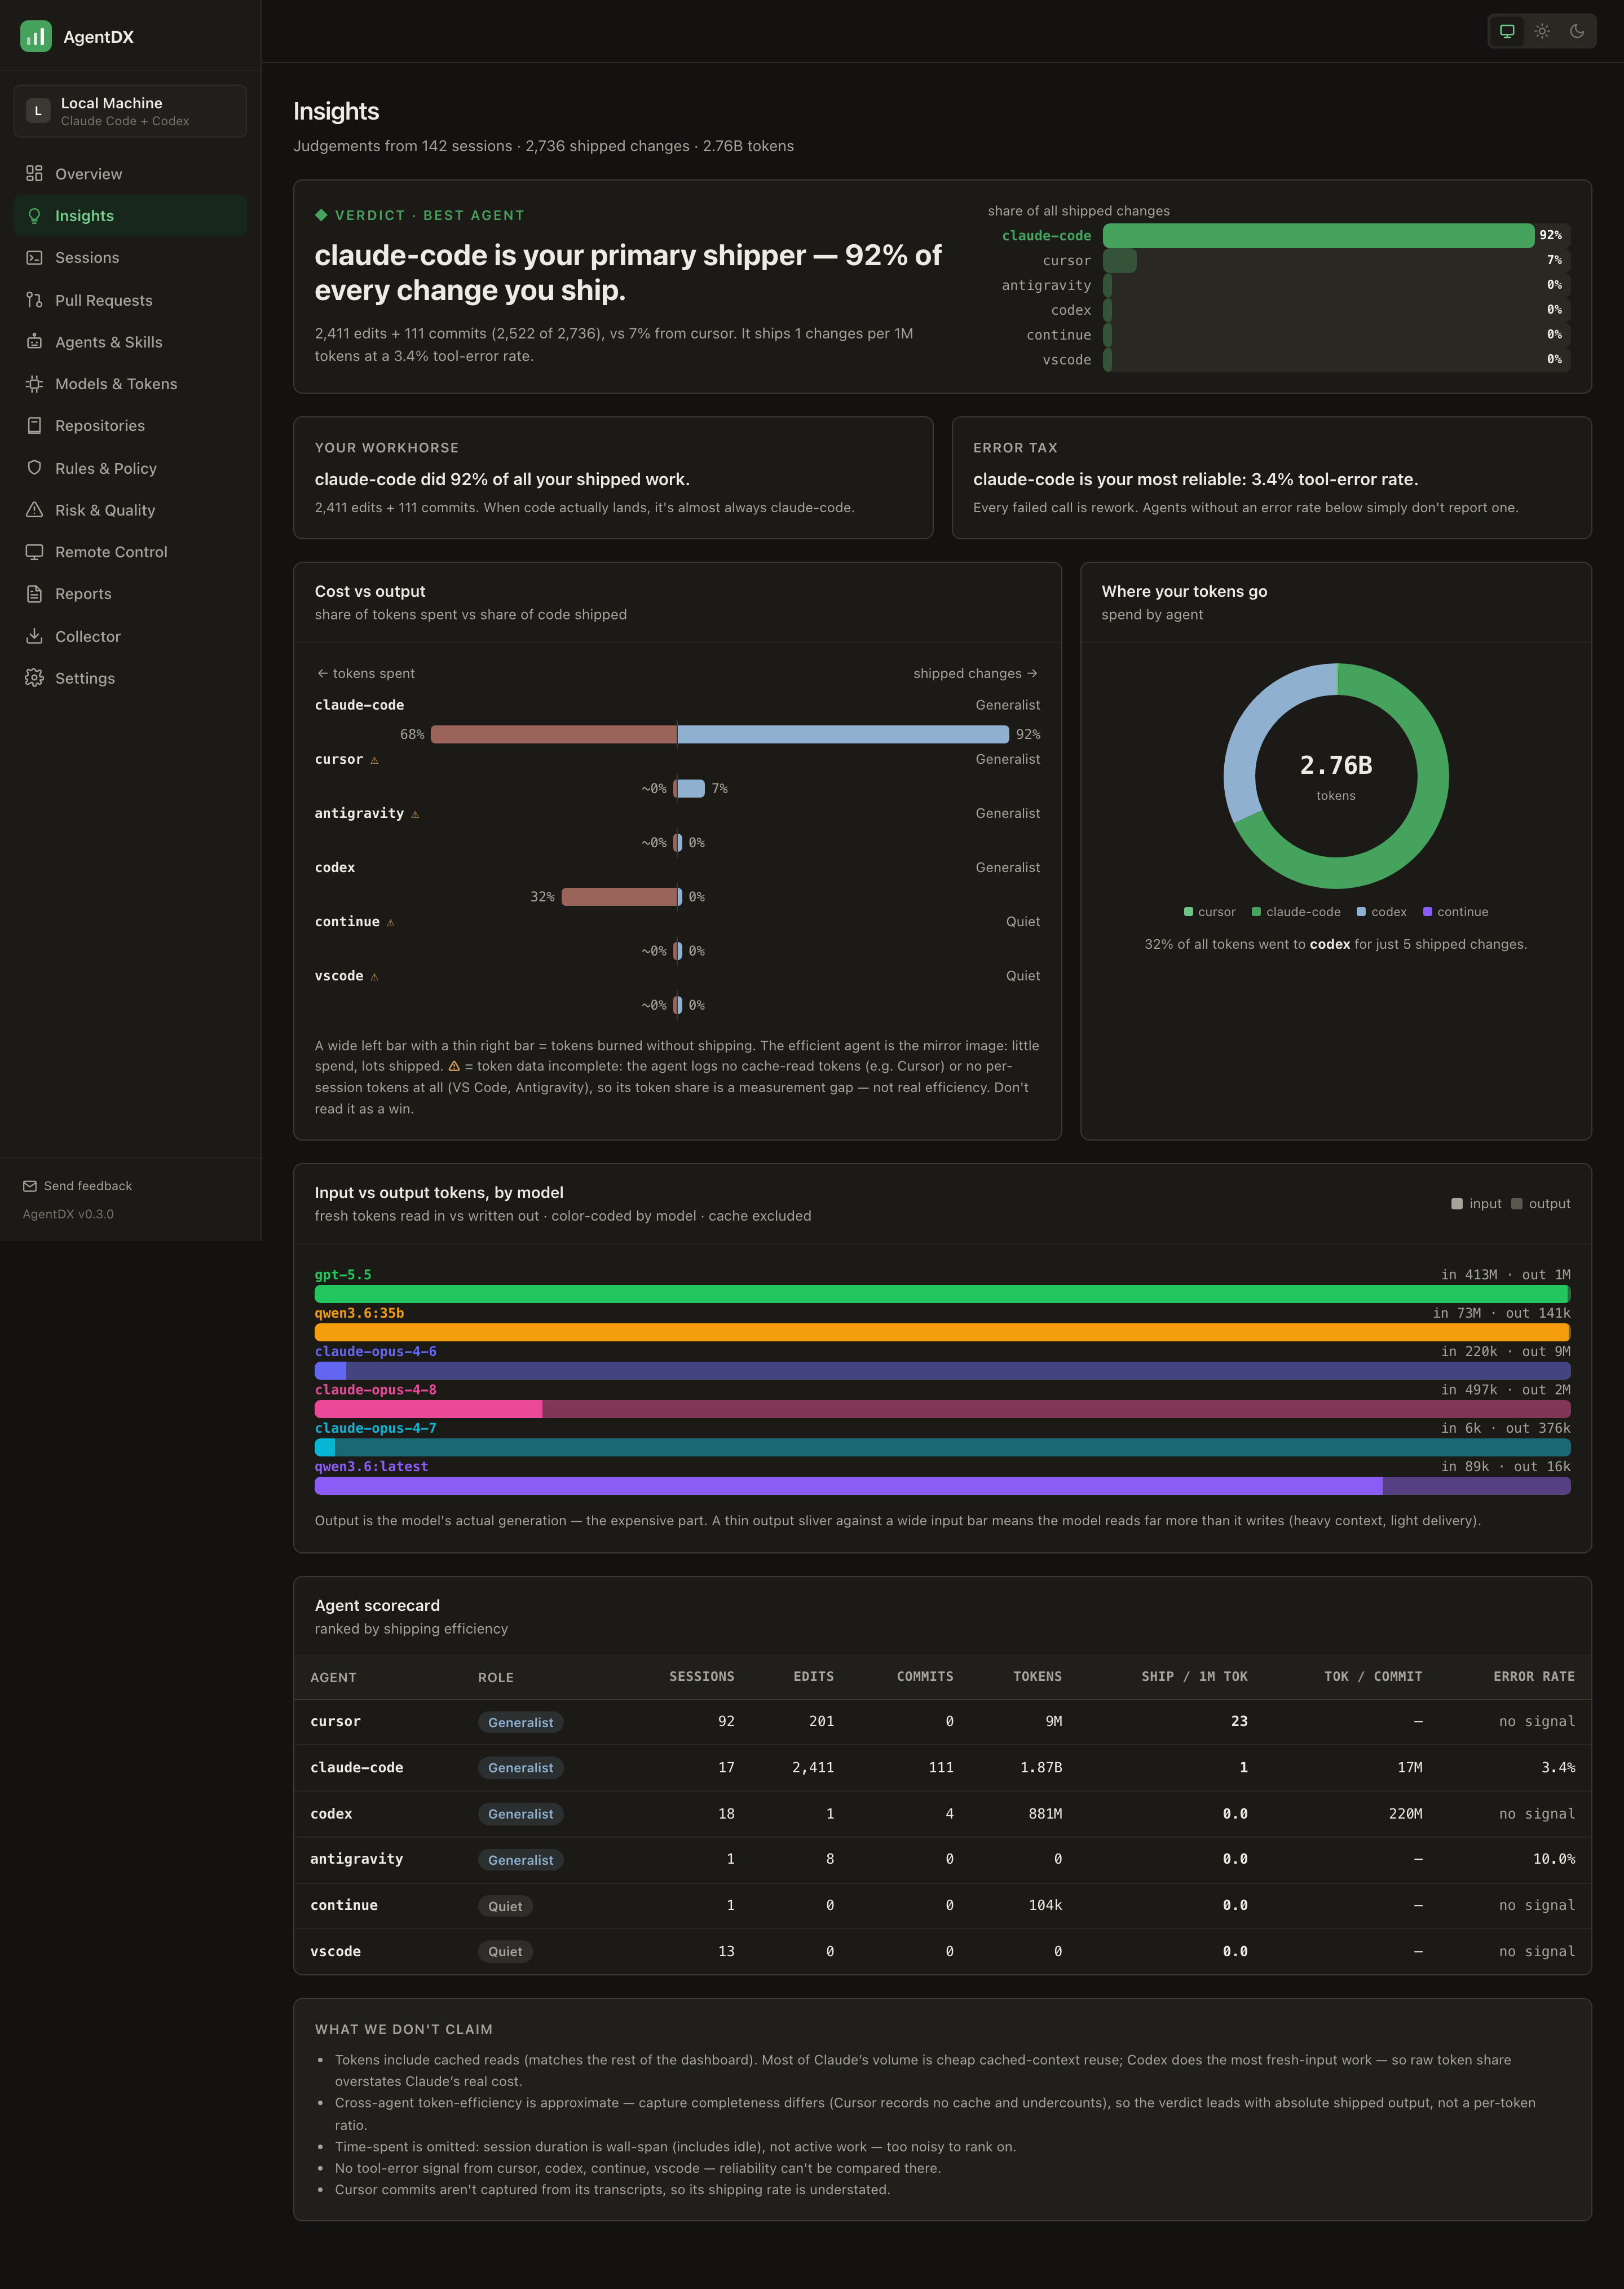1624x2289 pixels.
Task: Click the warning icon beside cursor
Action: tap(374, 760)
